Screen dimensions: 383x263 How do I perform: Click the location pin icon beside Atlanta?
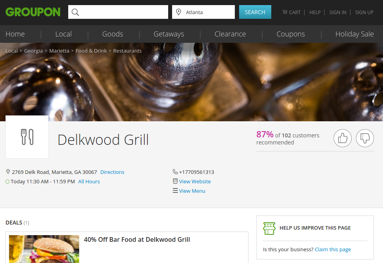coord(178,12)
